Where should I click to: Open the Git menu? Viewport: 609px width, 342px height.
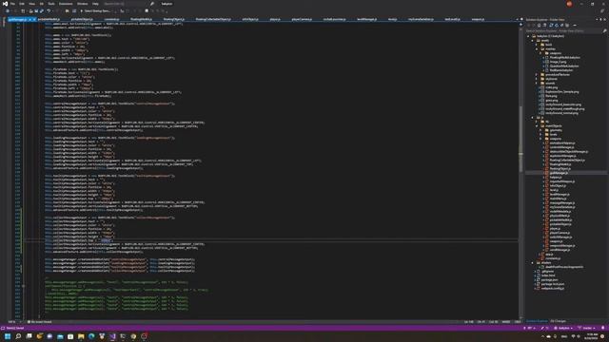(x=42, y=4)
